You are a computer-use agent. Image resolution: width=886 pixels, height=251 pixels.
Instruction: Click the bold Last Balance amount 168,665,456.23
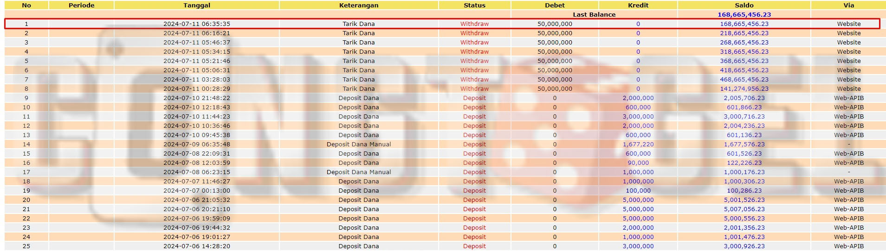(744, 15)
